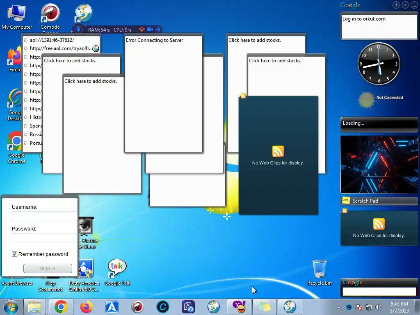This screenshot has height=315, width=420.
Task: Click the Action Center flag tray icon
Action: (358, 307)
